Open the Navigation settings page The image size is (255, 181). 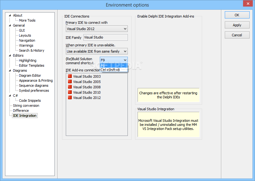coord(27,40)
